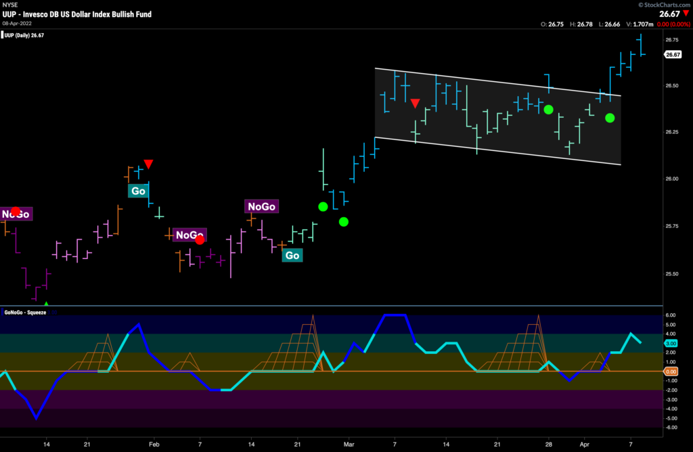Image resolution: width=693 pixels, height=452 pixels.
Task: Click the 26.00 price axis label
Action: pyautogui.click(x=672, y=179)
